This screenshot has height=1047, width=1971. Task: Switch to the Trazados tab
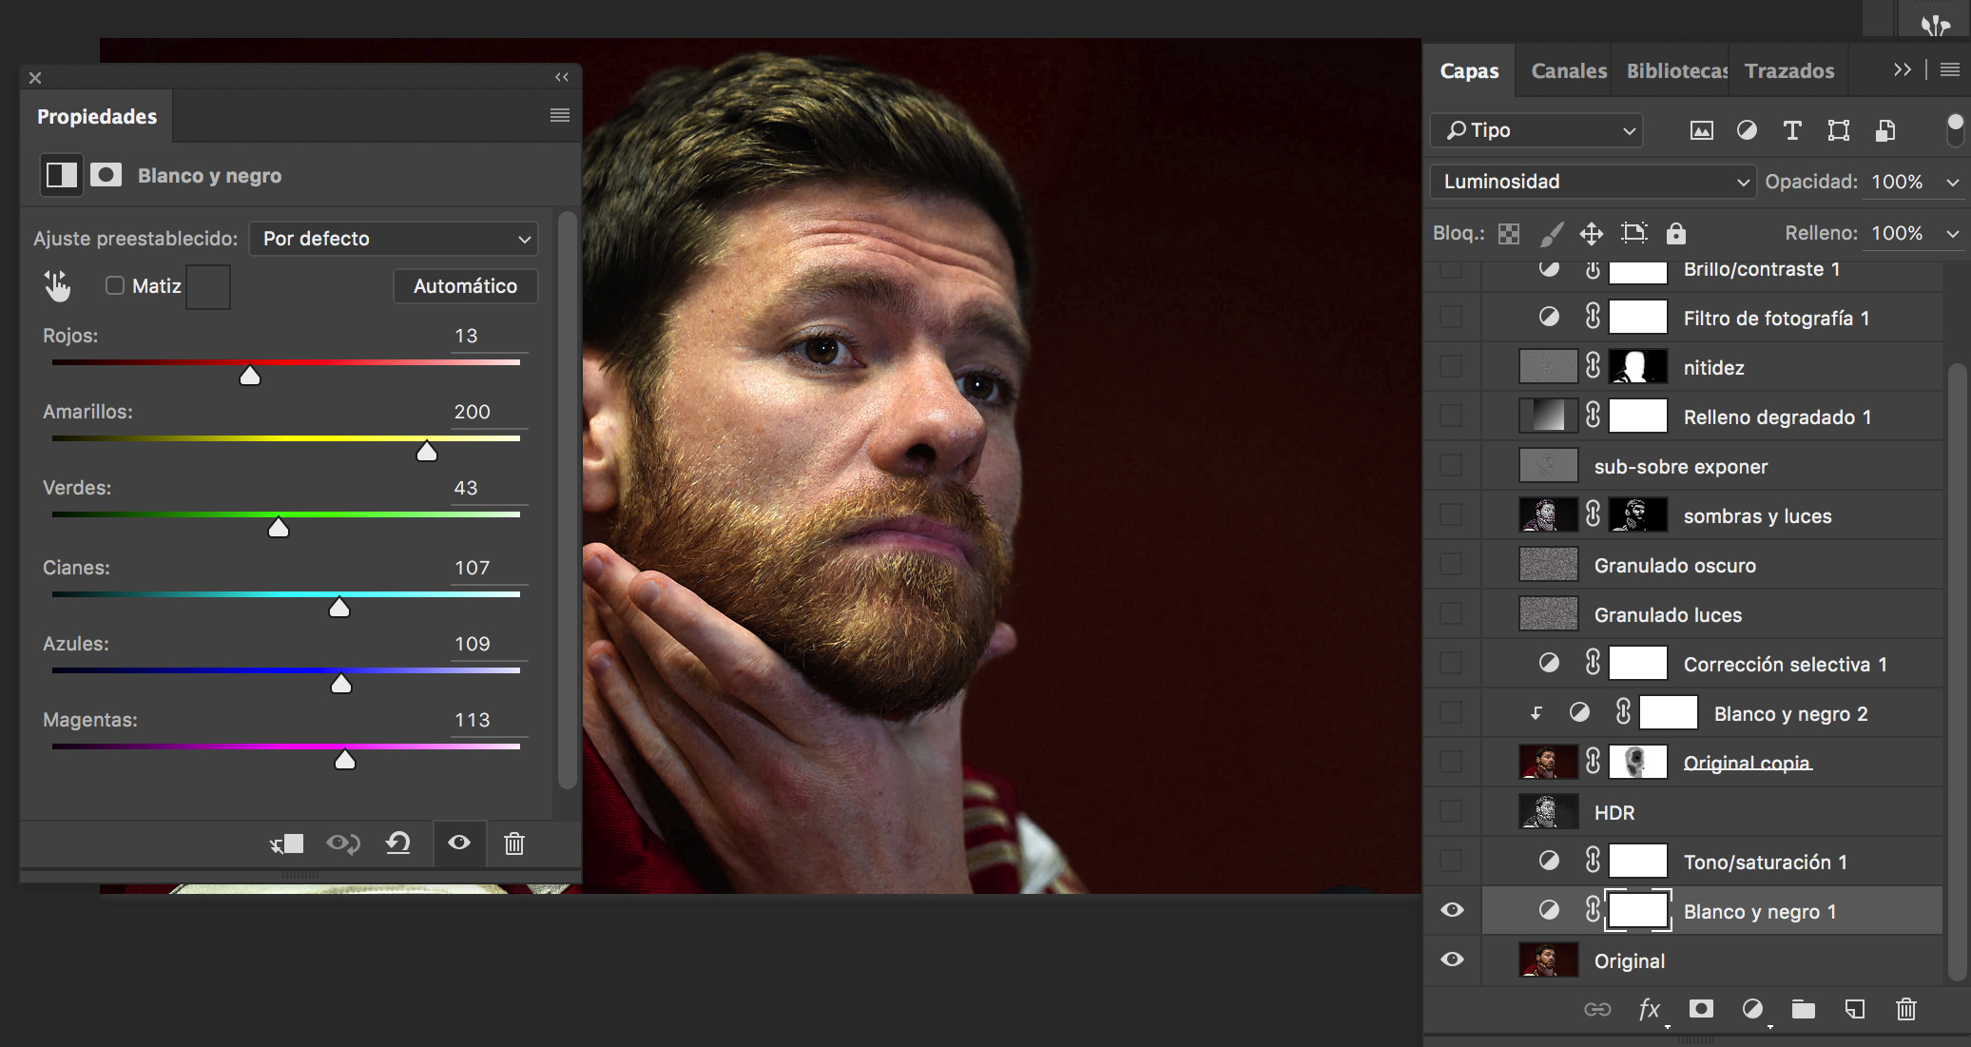1789,71
